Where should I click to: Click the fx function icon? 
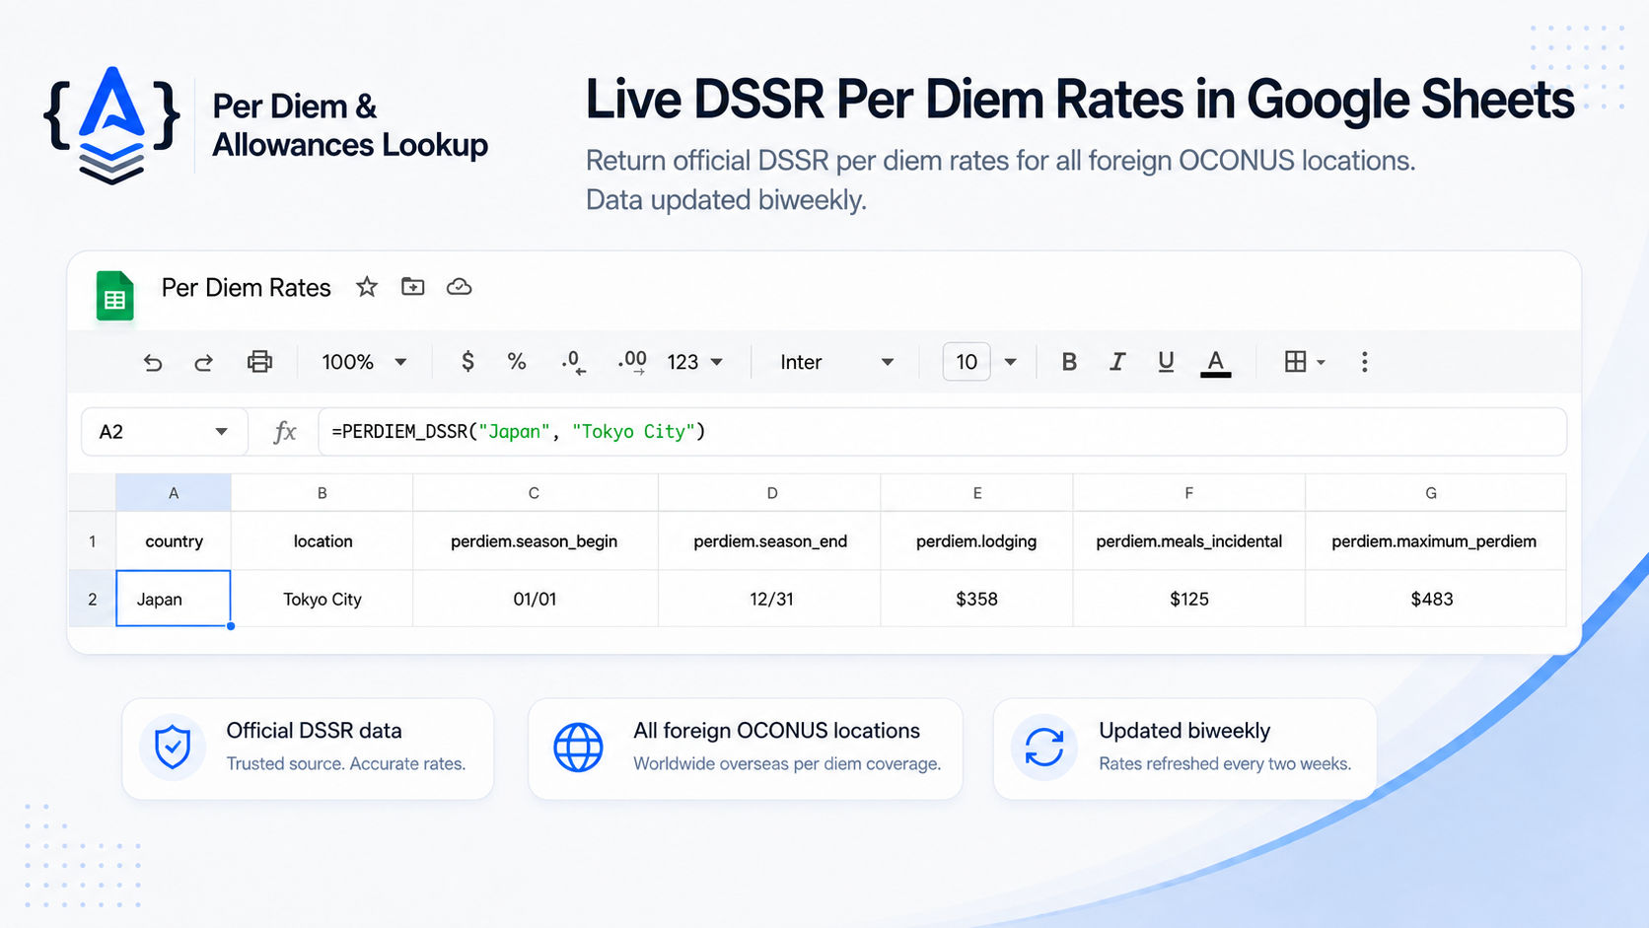[x=284, y=432]
